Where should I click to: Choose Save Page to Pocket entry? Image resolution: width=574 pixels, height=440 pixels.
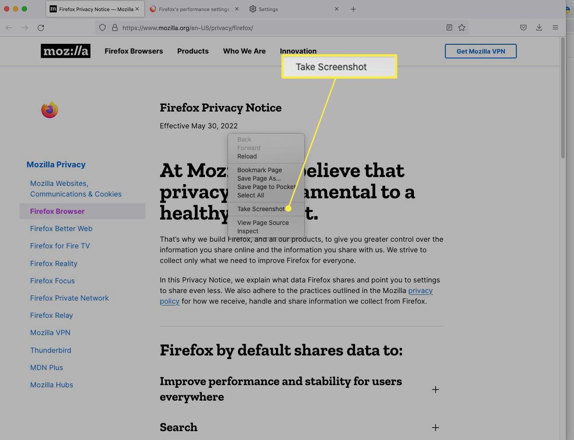[x=266, y=187]
